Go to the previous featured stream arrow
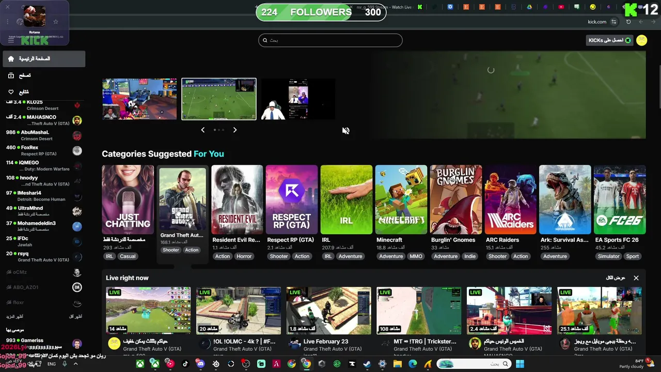661x372 pixels. click(202, 130)
